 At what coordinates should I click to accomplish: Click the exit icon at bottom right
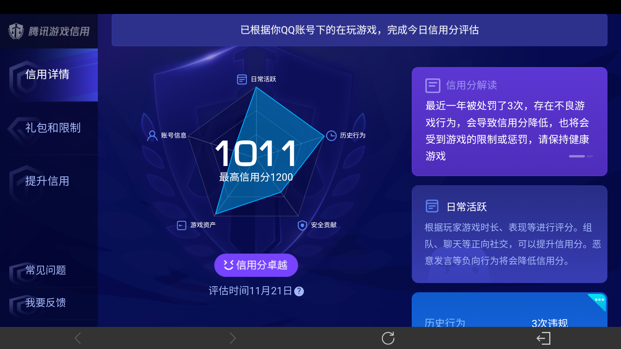544,338
